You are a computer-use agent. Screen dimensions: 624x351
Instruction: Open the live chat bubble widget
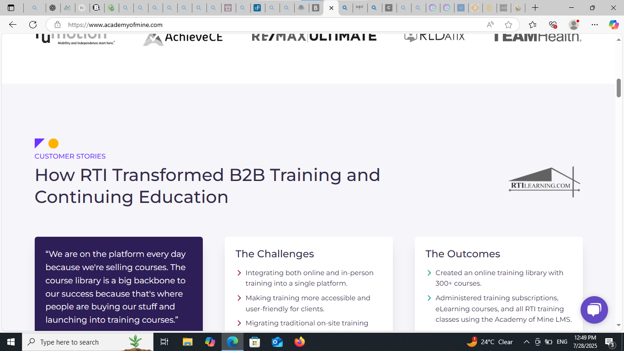coord(594,310)
